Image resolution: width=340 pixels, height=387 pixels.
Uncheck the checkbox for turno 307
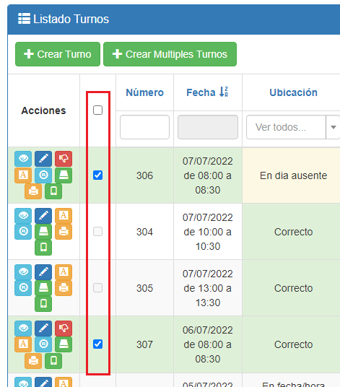tap(97, 344)
